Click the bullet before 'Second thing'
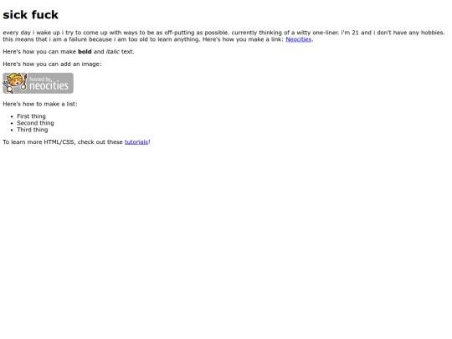Viewport: 452px width, 339px height. click(x=12, y=123)
